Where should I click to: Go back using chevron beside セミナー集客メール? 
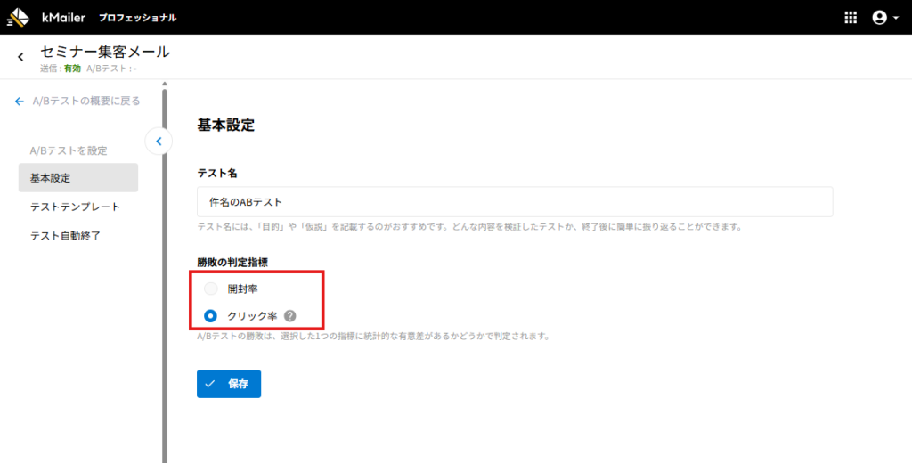(20, 57)
